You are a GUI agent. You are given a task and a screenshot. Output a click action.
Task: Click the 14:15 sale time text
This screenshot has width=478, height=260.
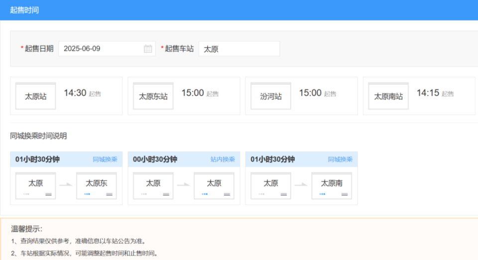coord(428,93)
